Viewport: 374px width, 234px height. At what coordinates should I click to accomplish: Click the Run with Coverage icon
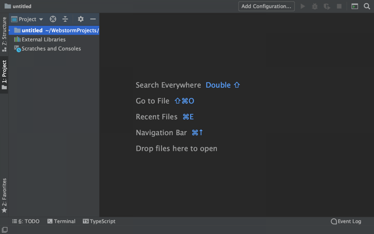click(327, 6)
